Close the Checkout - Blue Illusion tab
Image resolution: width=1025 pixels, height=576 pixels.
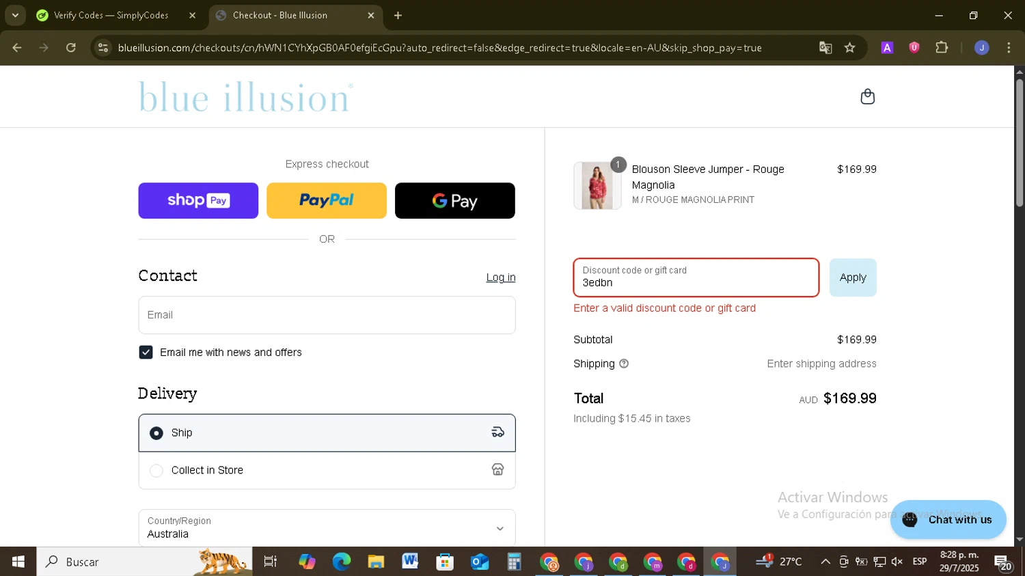tap(371, 15)
